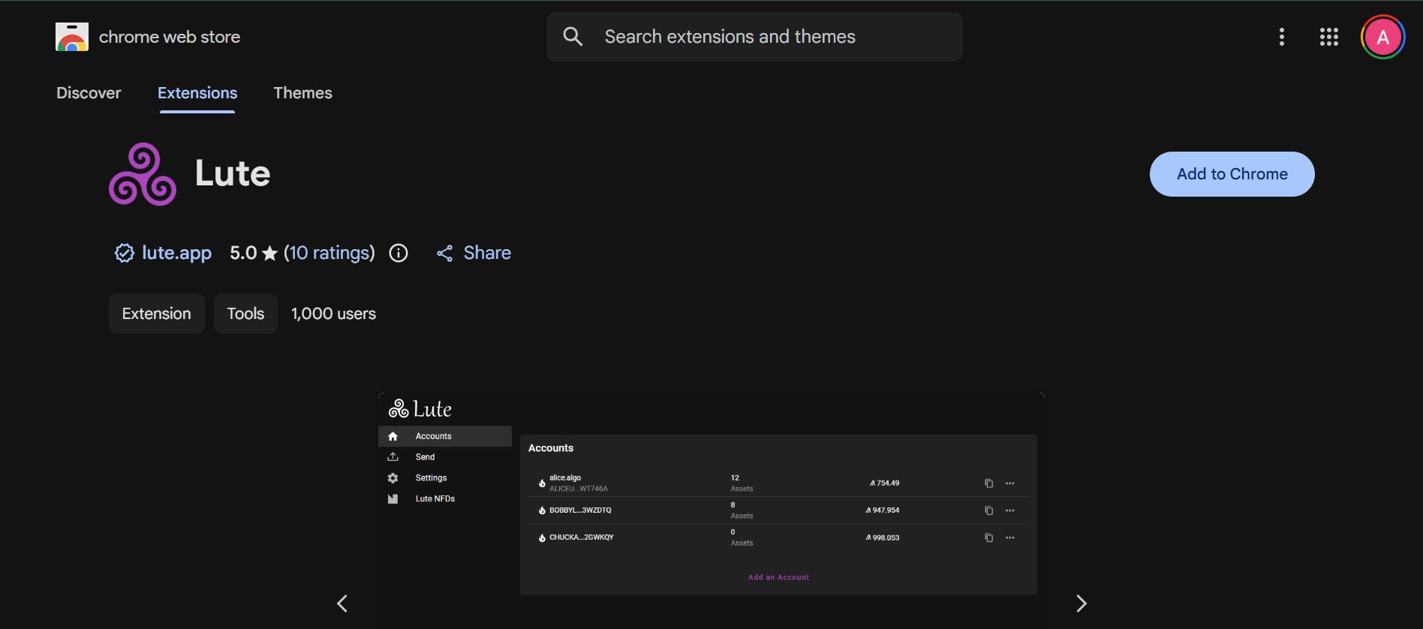Click the 0 Assets count for CHUCKA...2GWKQY
Viewport: 1423px width, 629px height.
742,537
